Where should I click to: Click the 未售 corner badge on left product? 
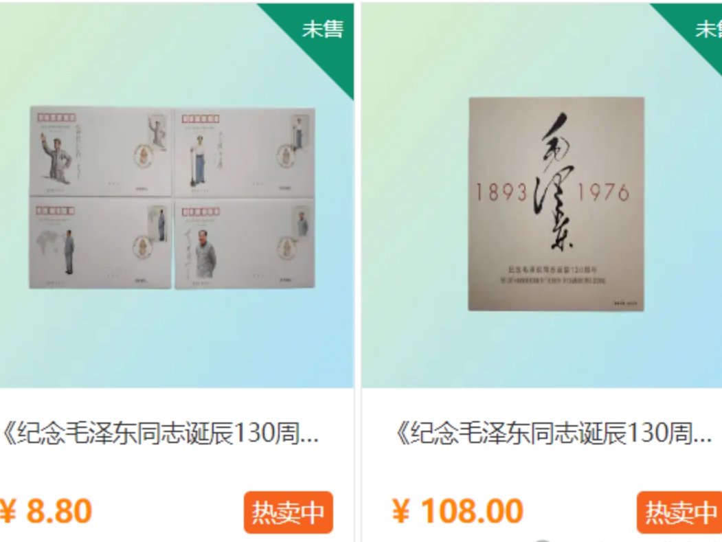(322, 30)
